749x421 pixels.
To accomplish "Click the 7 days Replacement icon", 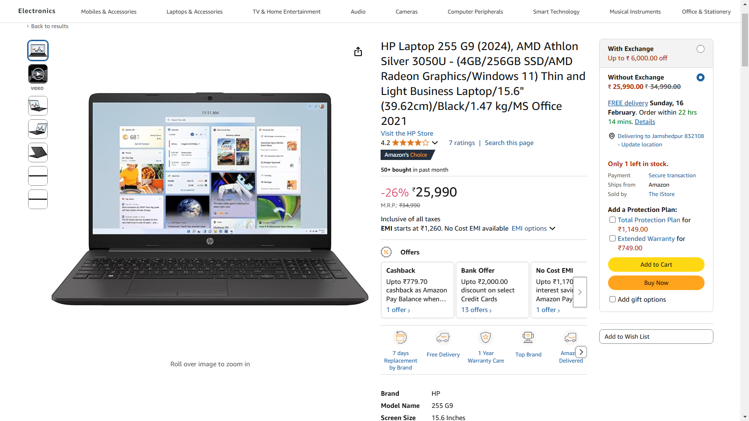I will (x=401, y=337).
